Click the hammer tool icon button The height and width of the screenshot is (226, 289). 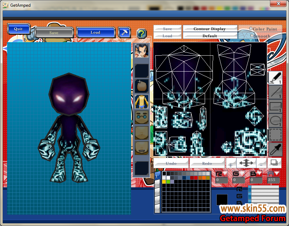pos(124,33)
